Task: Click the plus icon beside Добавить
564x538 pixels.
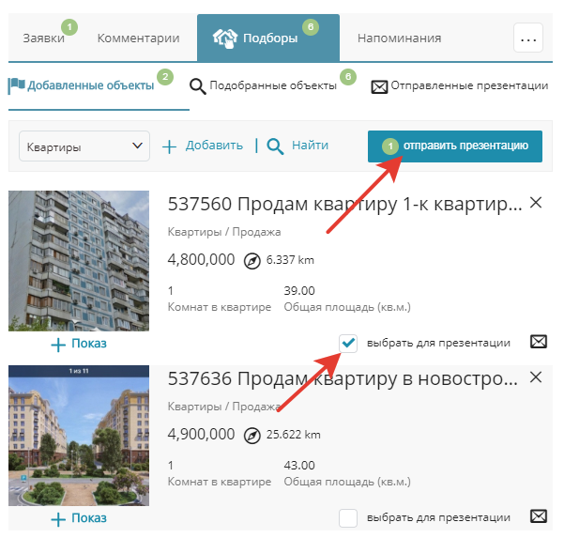Action: pos(169,146)
